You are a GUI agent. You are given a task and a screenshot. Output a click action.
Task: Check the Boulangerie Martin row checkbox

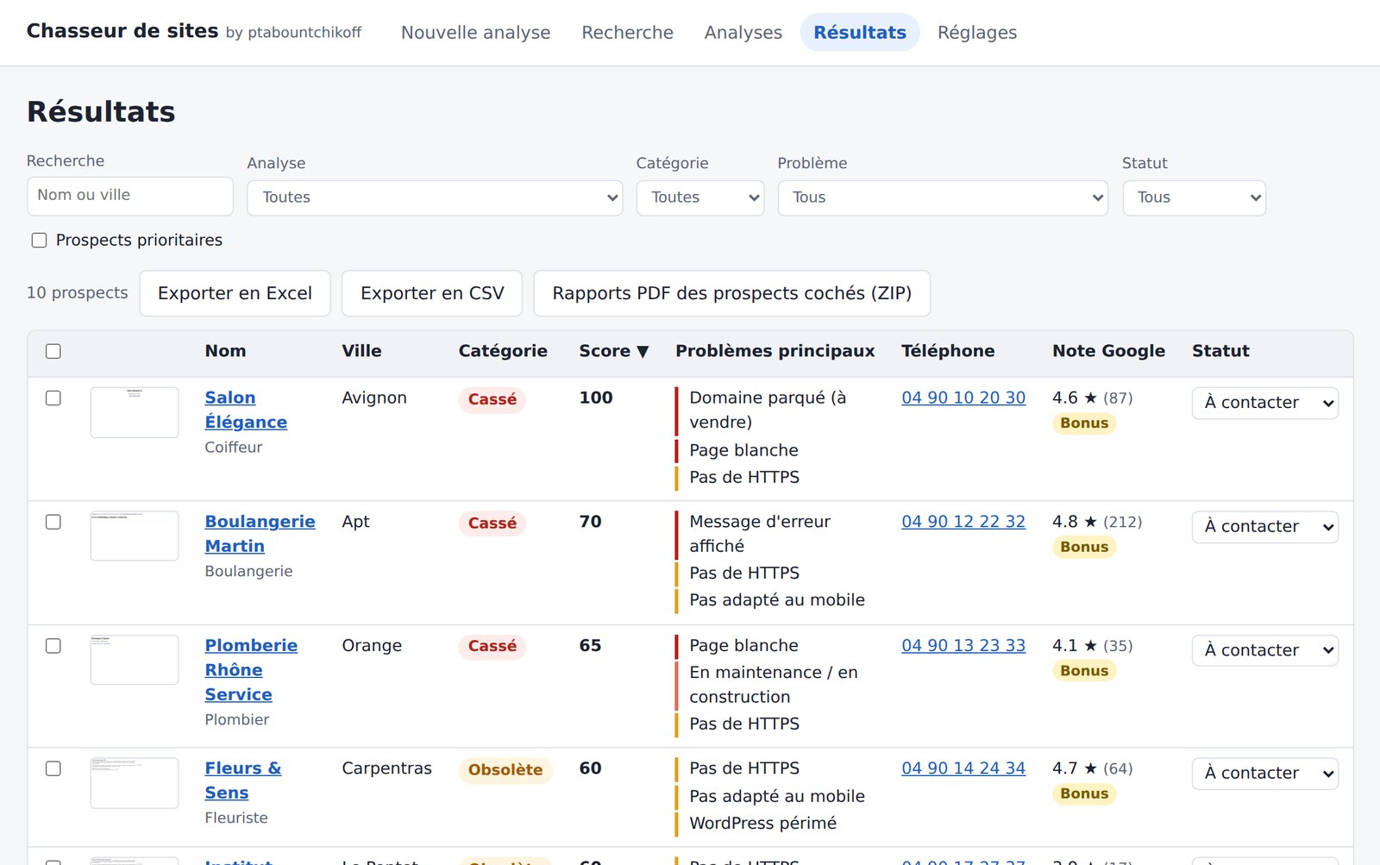(53, 522)
